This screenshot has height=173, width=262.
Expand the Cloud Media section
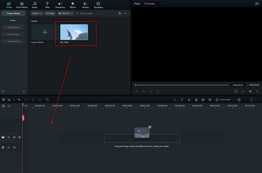13,34
